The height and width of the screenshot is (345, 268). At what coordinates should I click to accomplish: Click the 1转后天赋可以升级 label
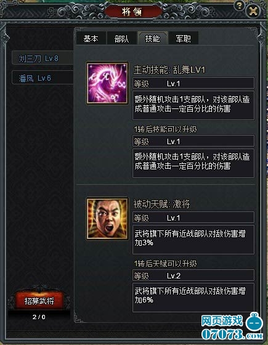tap(166, 264)
